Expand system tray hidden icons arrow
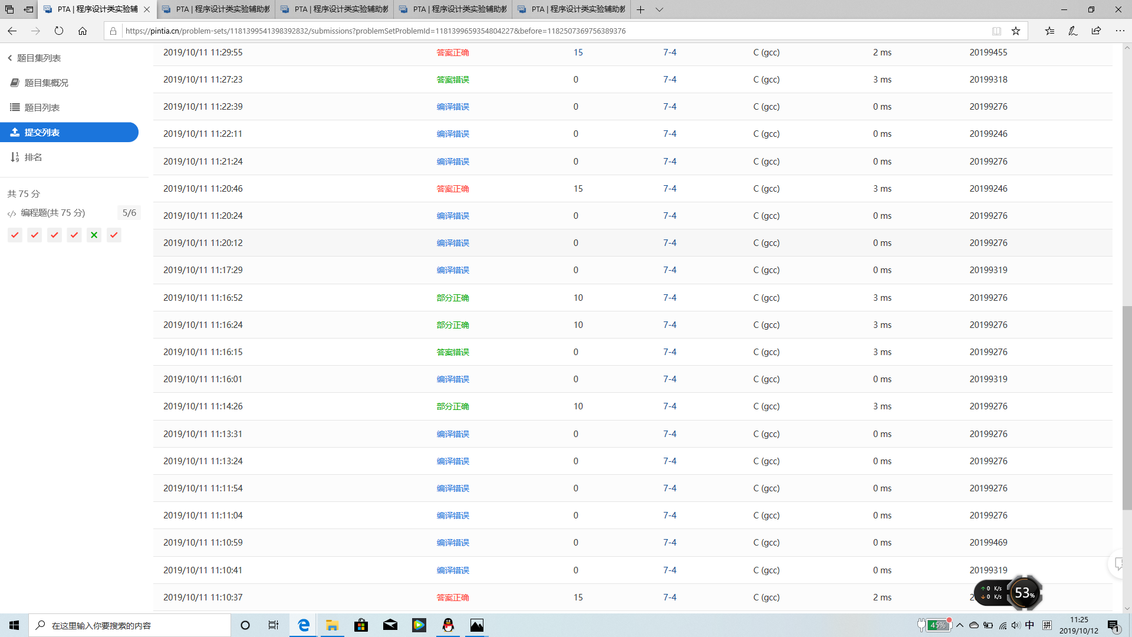The height and width of the screenshot is (637, 1132). (x=960, y=625)
